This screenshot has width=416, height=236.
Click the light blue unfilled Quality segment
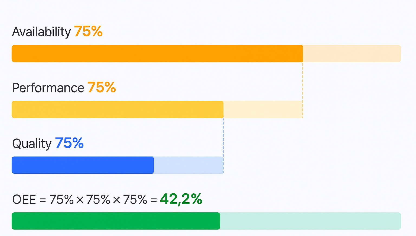click(188, 165)
